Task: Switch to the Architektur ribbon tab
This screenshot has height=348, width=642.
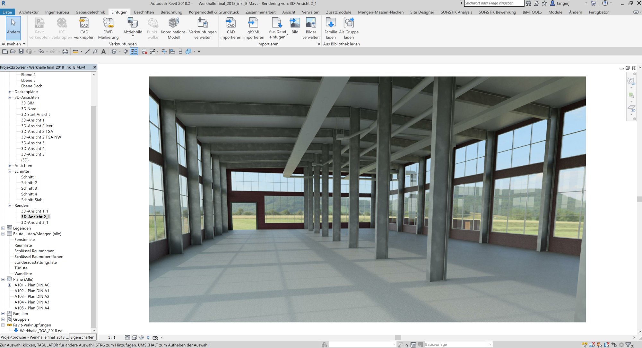Action: point(29,12)
